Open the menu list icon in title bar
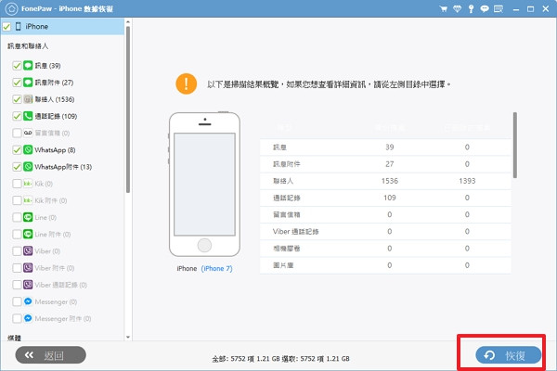The height and width of the screenshot is (371, 557). pos(499,9)
